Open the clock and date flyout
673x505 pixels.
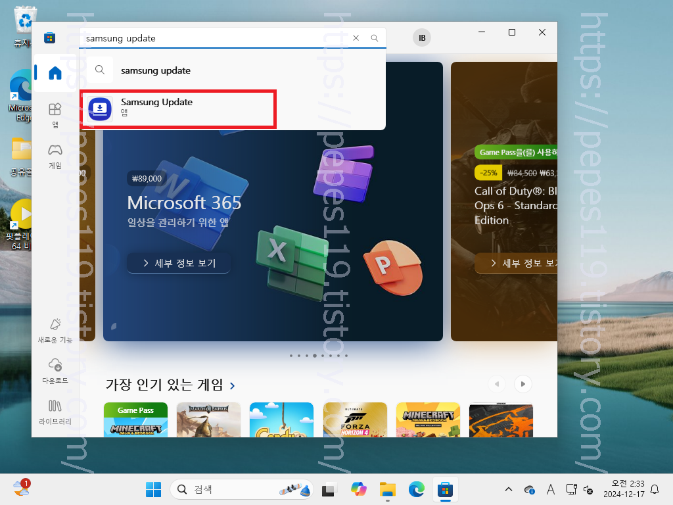(624, 489)
